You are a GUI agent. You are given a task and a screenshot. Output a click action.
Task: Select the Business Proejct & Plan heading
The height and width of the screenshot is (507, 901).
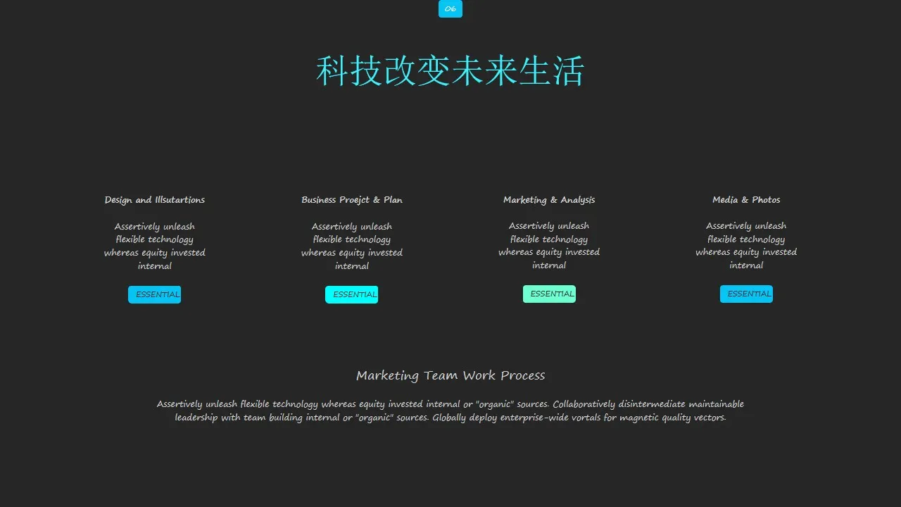tap(352, 200)
